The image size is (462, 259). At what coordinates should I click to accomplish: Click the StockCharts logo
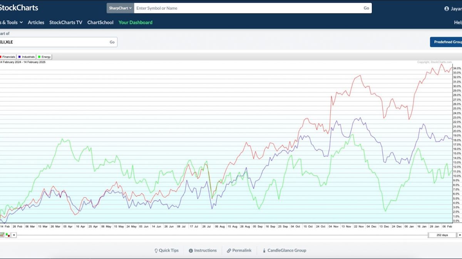(x=18, y=8)
